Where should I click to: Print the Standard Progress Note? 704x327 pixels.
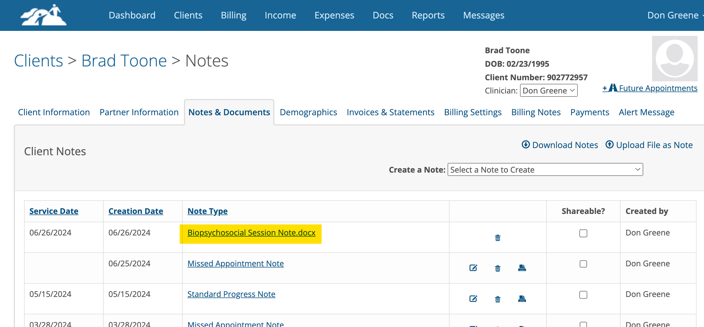[522, 299]
